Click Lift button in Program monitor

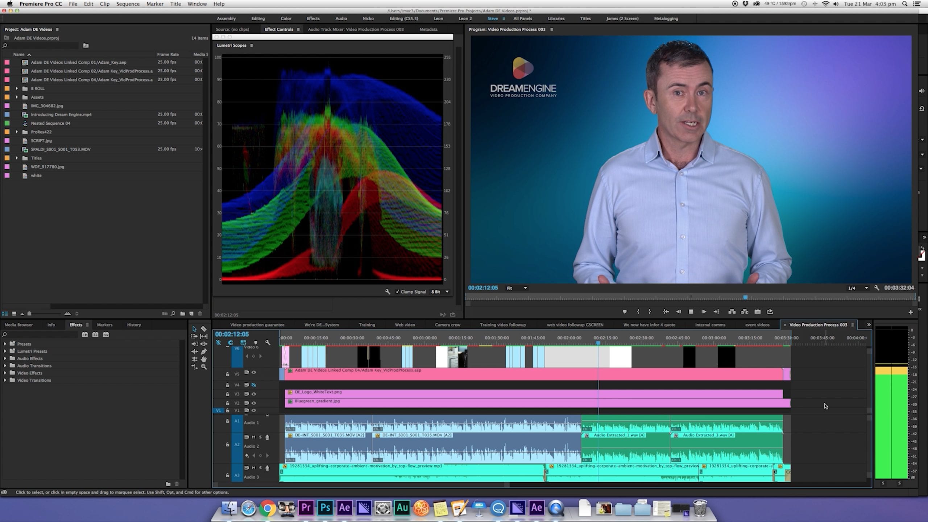pos(732,312)
